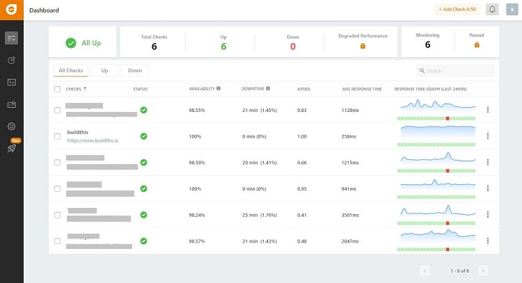Viewport: 522px width, 283px height.
Task: Click the red downtime marker in 3501ms row
Action: coord(448,223)
